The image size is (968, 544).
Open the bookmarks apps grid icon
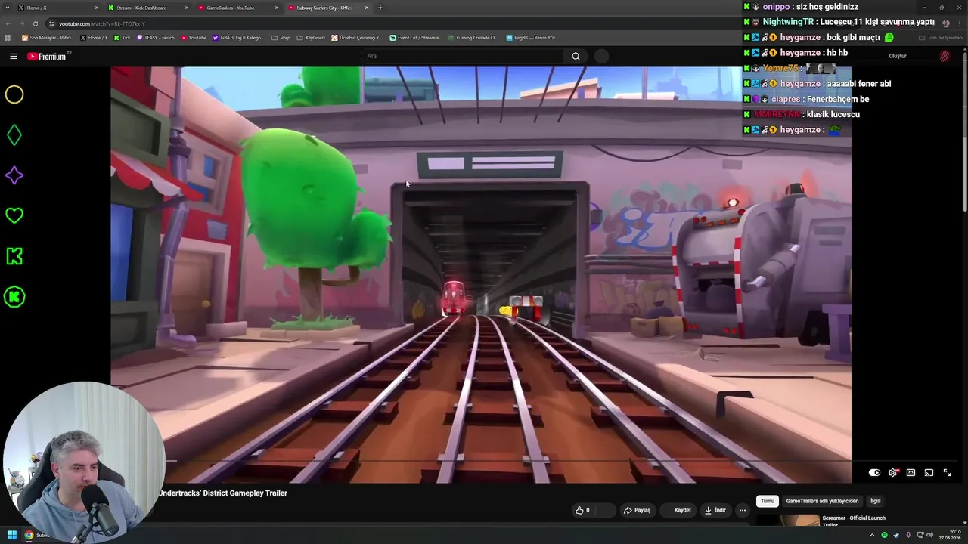tap(8, 38)
